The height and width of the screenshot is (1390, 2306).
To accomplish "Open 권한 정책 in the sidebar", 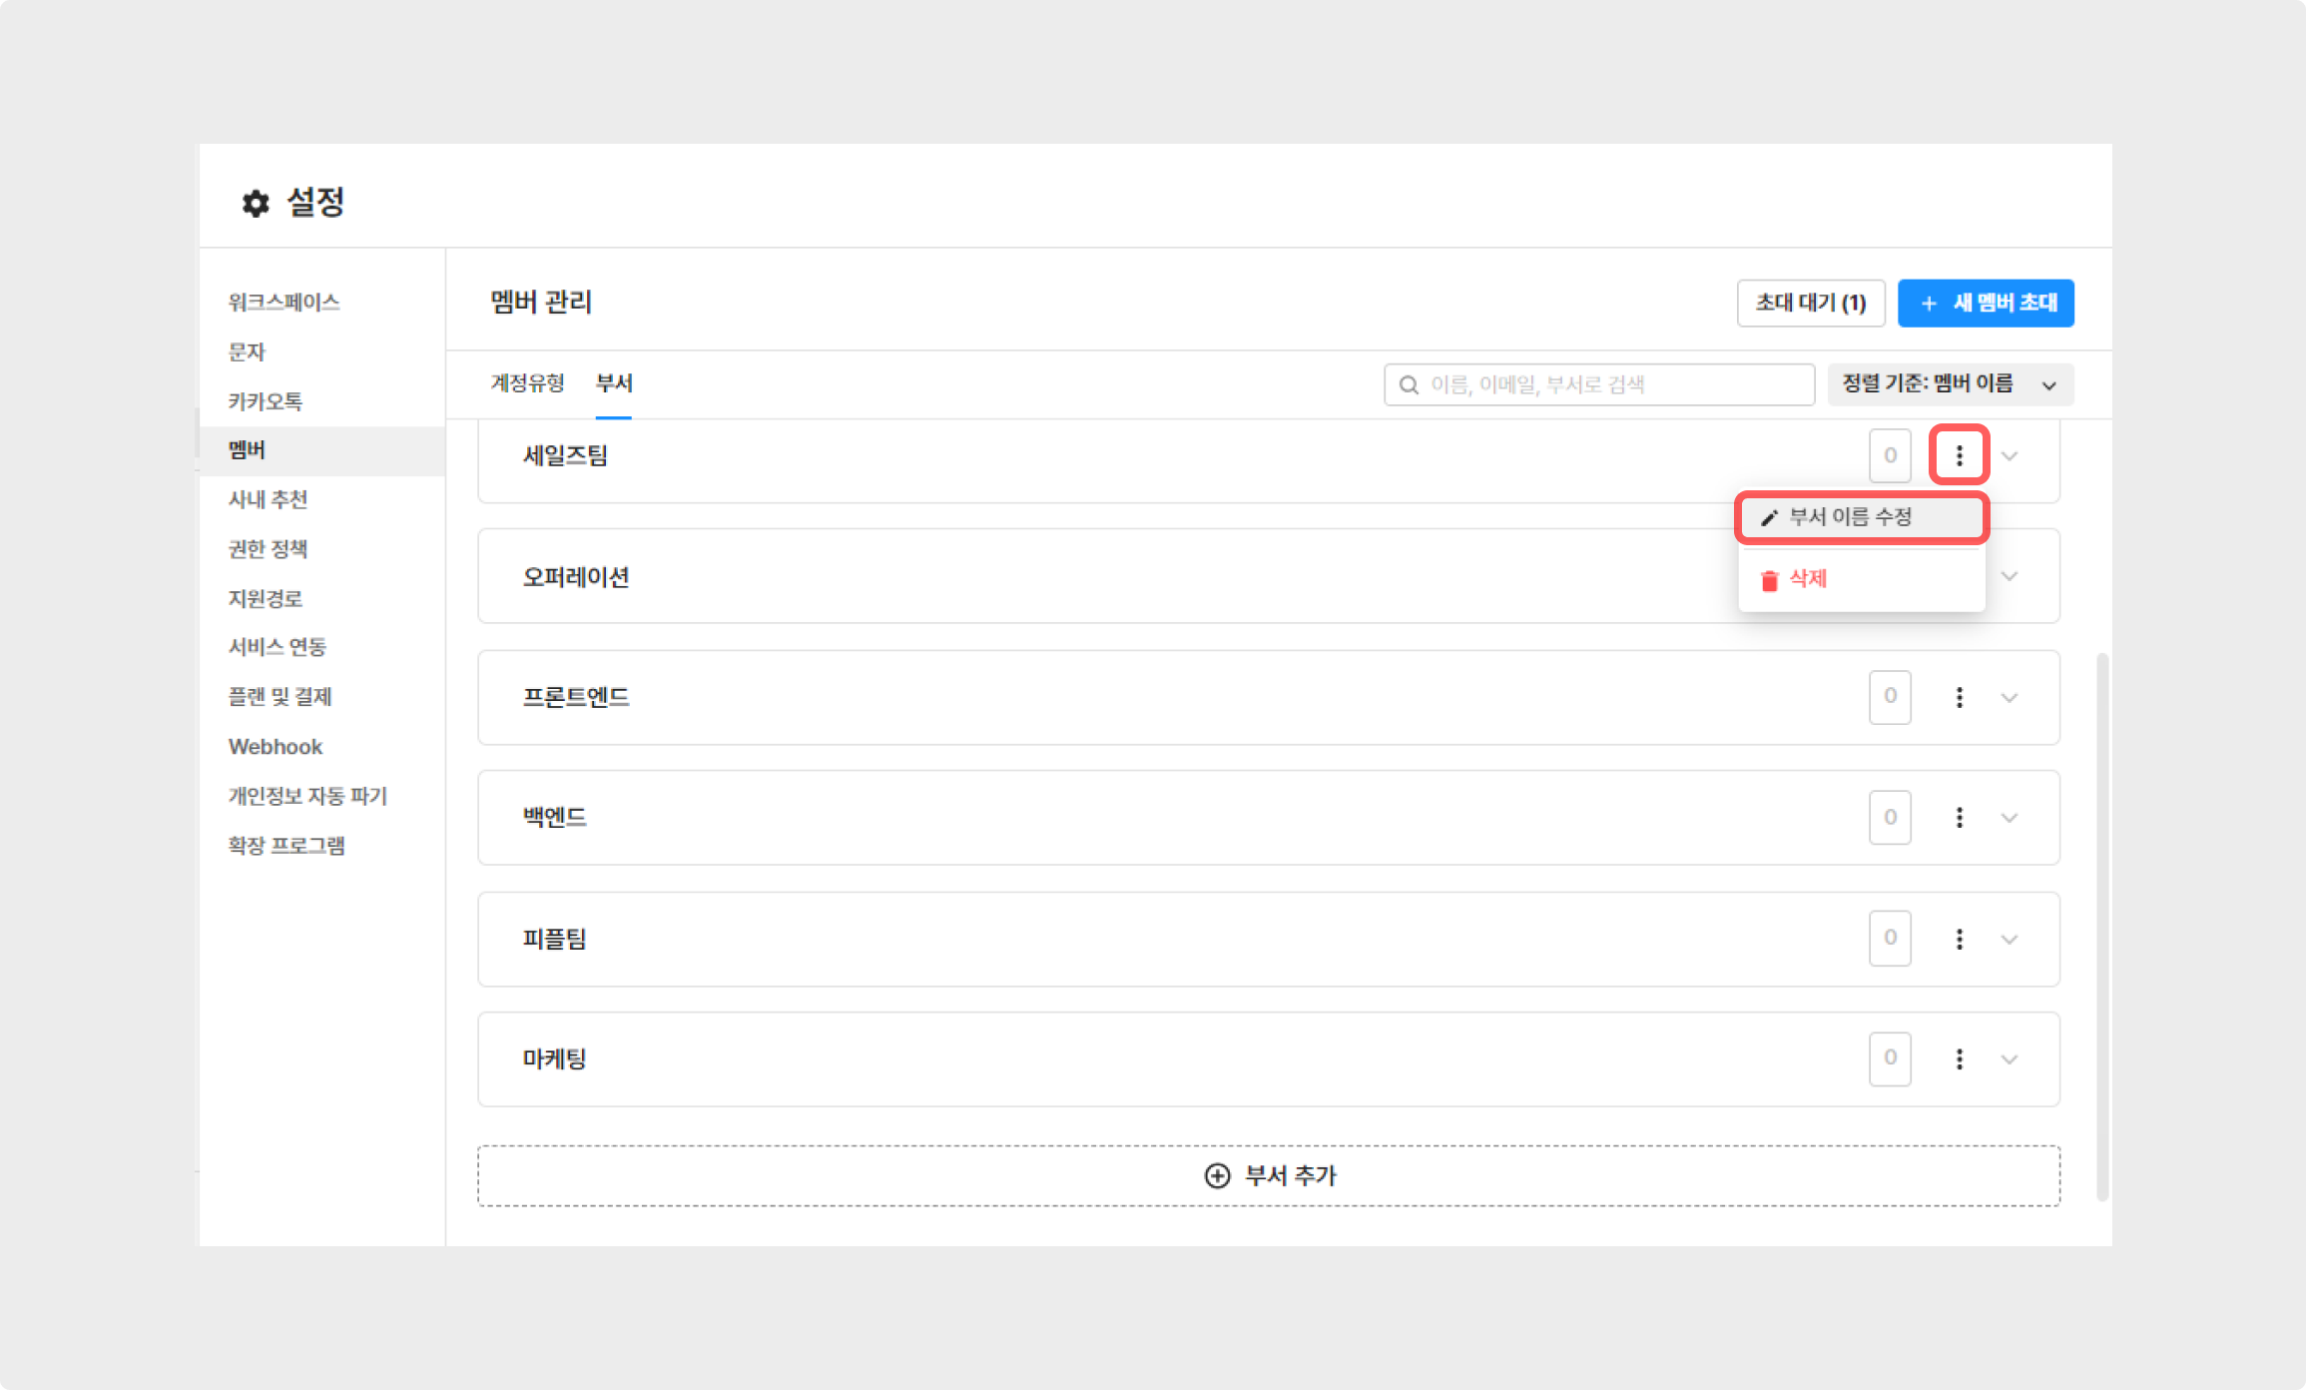I will tap(268, 549).
